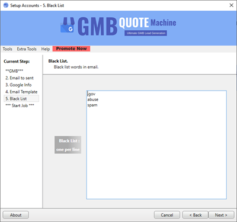Viewport: 237px width, 222px height.
Task: Go to step 2. Email to sent
Action: pyautogui.click(x=20, y=78)
